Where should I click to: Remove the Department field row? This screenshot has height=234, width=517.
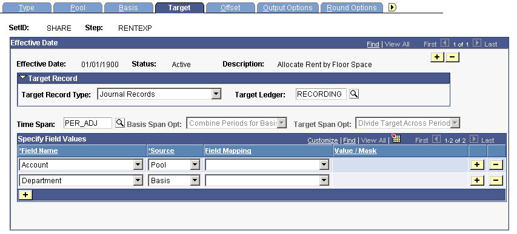coord(496,180)
